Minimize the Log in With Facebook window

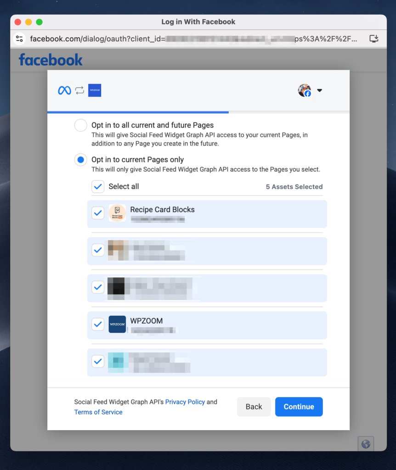pyautogui.click(x=28, y=22)
